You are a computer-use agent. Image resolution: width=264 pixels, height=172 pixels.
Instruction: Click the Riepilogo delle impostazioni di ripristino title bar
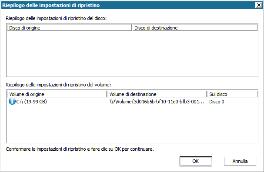coord(128,5)
